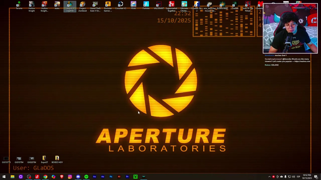
Task: Select the GX010784 video file
Action: pos(19,160)
